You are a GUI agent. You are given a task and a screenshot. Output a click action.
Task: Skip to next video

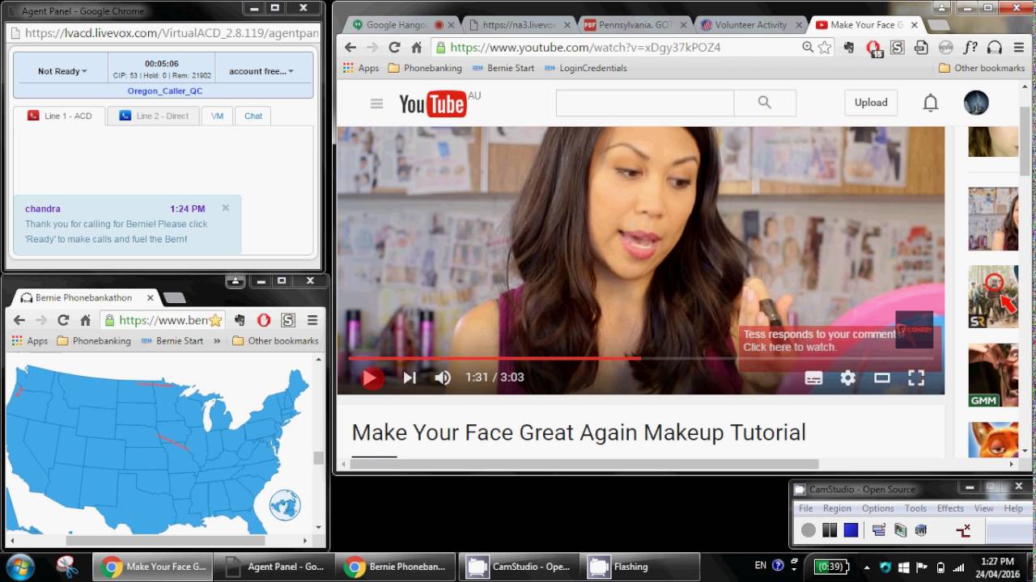410,377
